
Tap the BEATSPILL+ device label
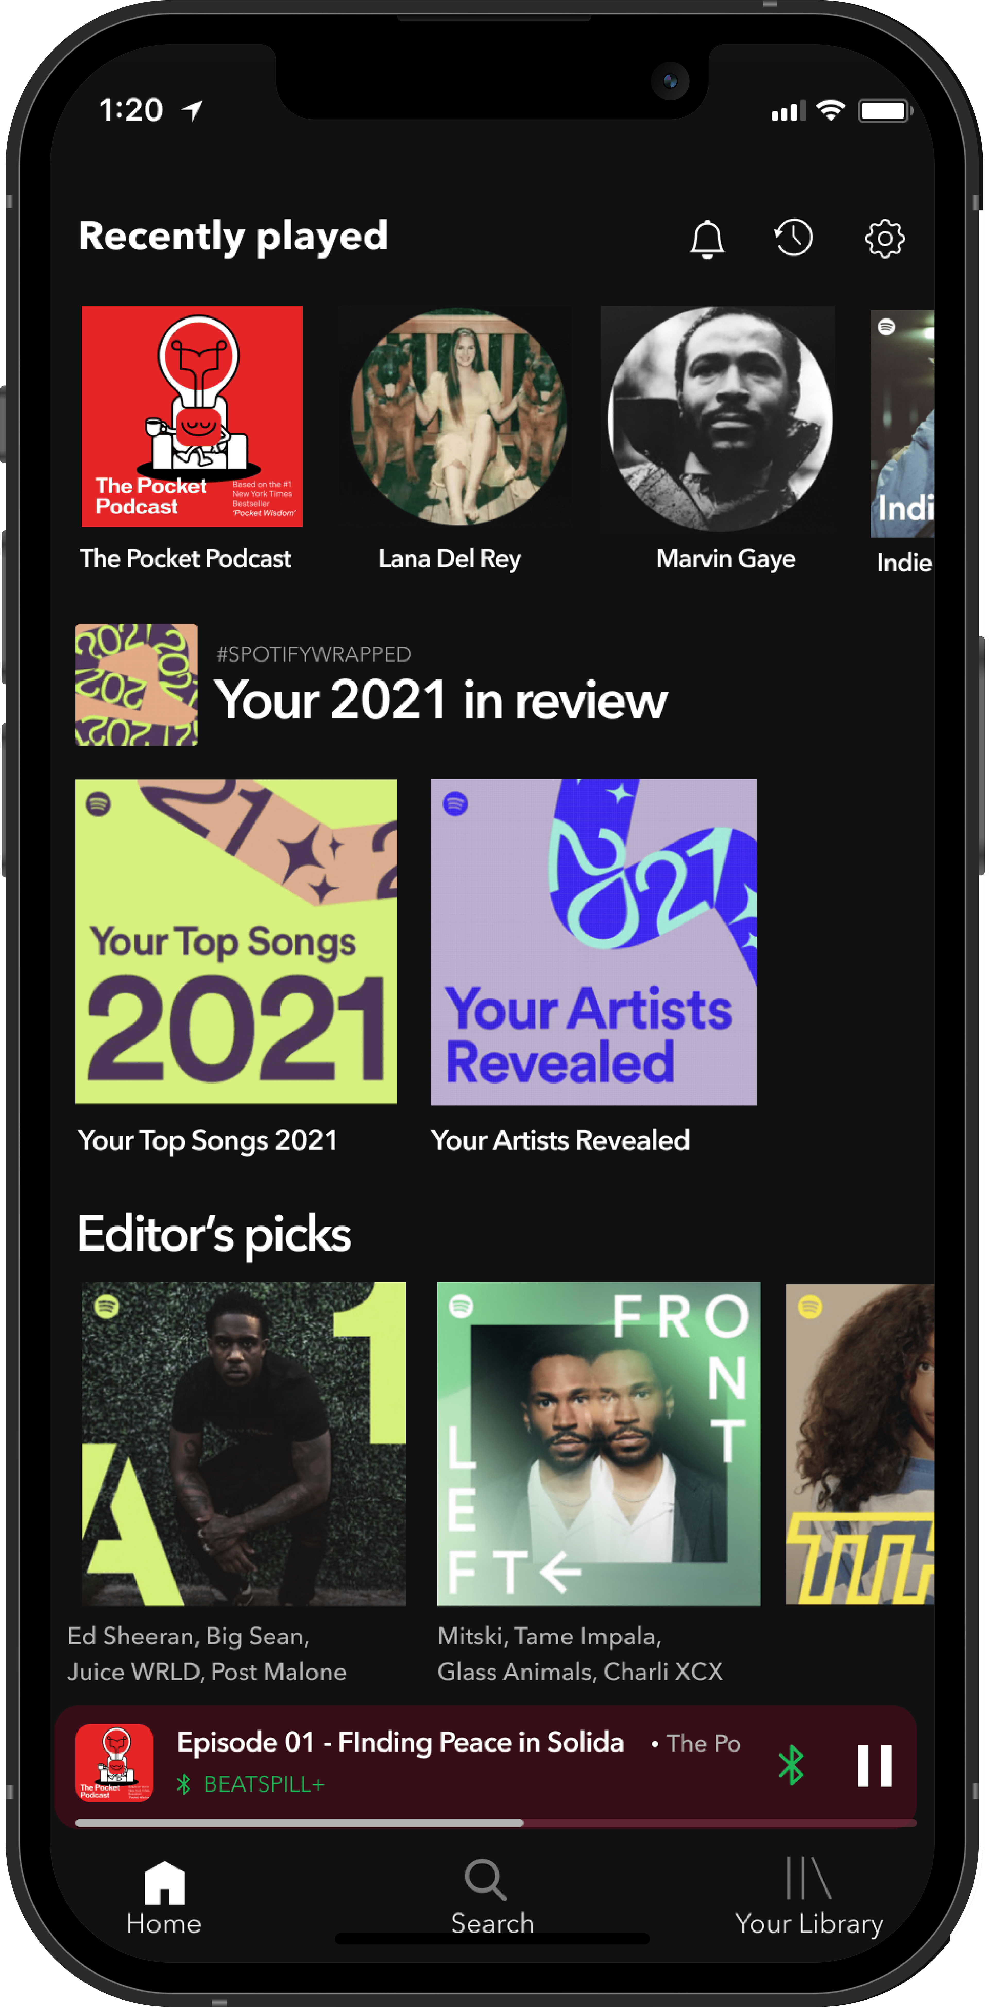(263, 1784)
